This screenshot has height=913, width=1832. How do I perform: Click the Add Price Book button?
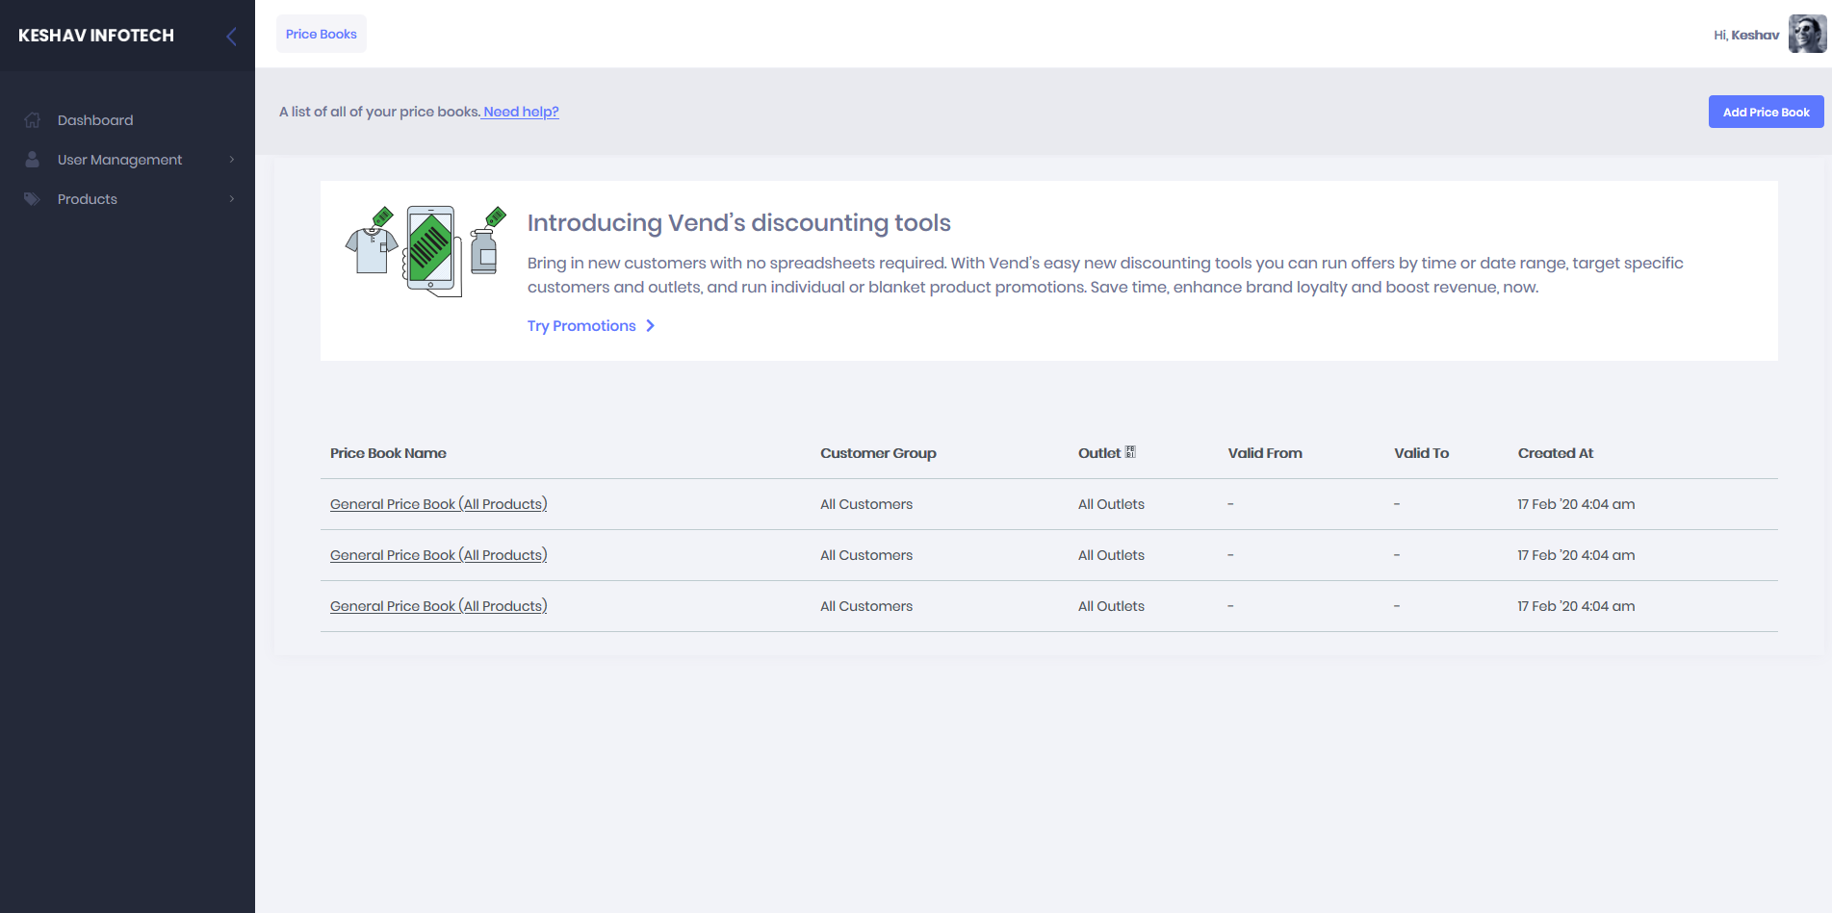[x=1766, y=112]
